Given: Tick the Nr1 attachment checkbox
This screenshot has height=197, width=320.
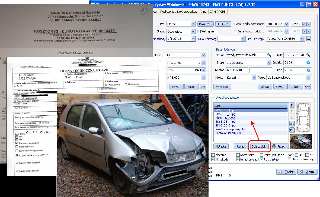Looking at the screenshot, I should [x=296, y=155].
